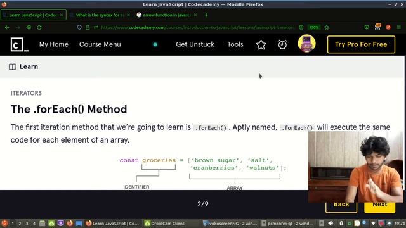Toggle reader view icon in address bar
The width and height of the screenshot is (406, 228).
pos(301,27)
